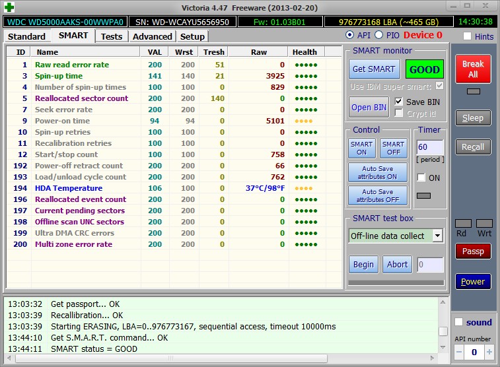Viewport: 500px width, 367px height.
Task: Click the Get SMART button
Action: [374, 69]
